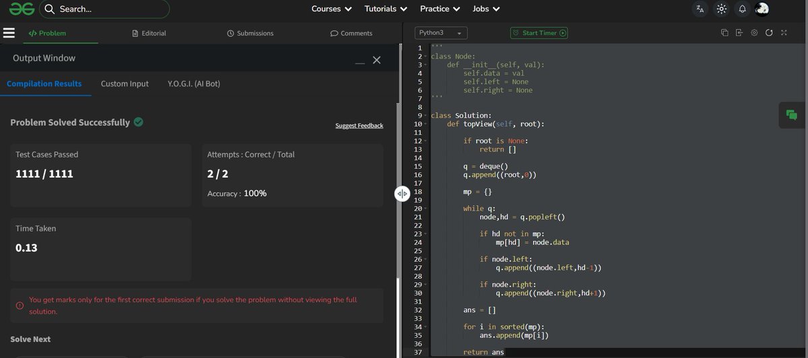Click the copy code icon in editor toolbar
This screenshot has height=358, width=808.
[725, 33]
